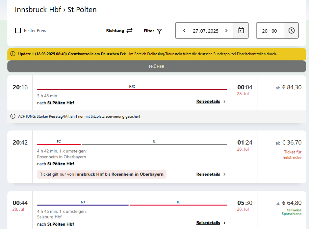The image size is (309, 229).
Task: Expand Reisedetails for the 20:42 EC connection
Action: pos(211,174)
